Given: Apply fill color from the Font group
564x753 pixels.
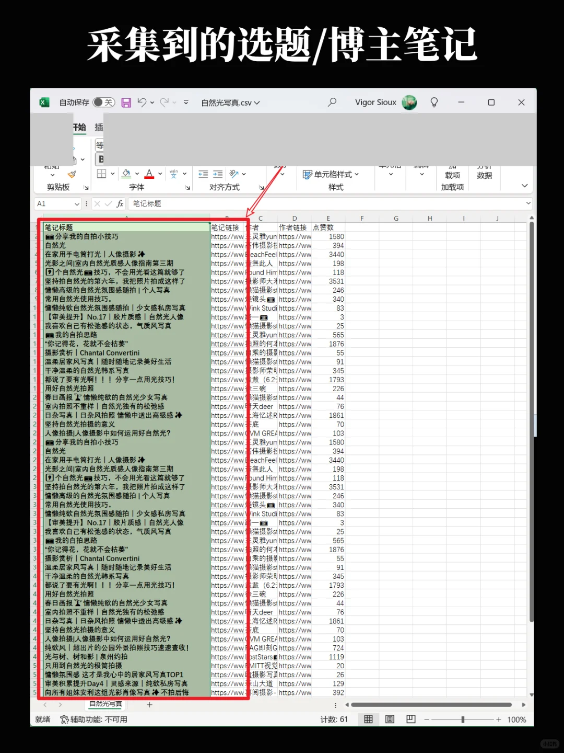Looking at the screenshot, I should [127, 173].
